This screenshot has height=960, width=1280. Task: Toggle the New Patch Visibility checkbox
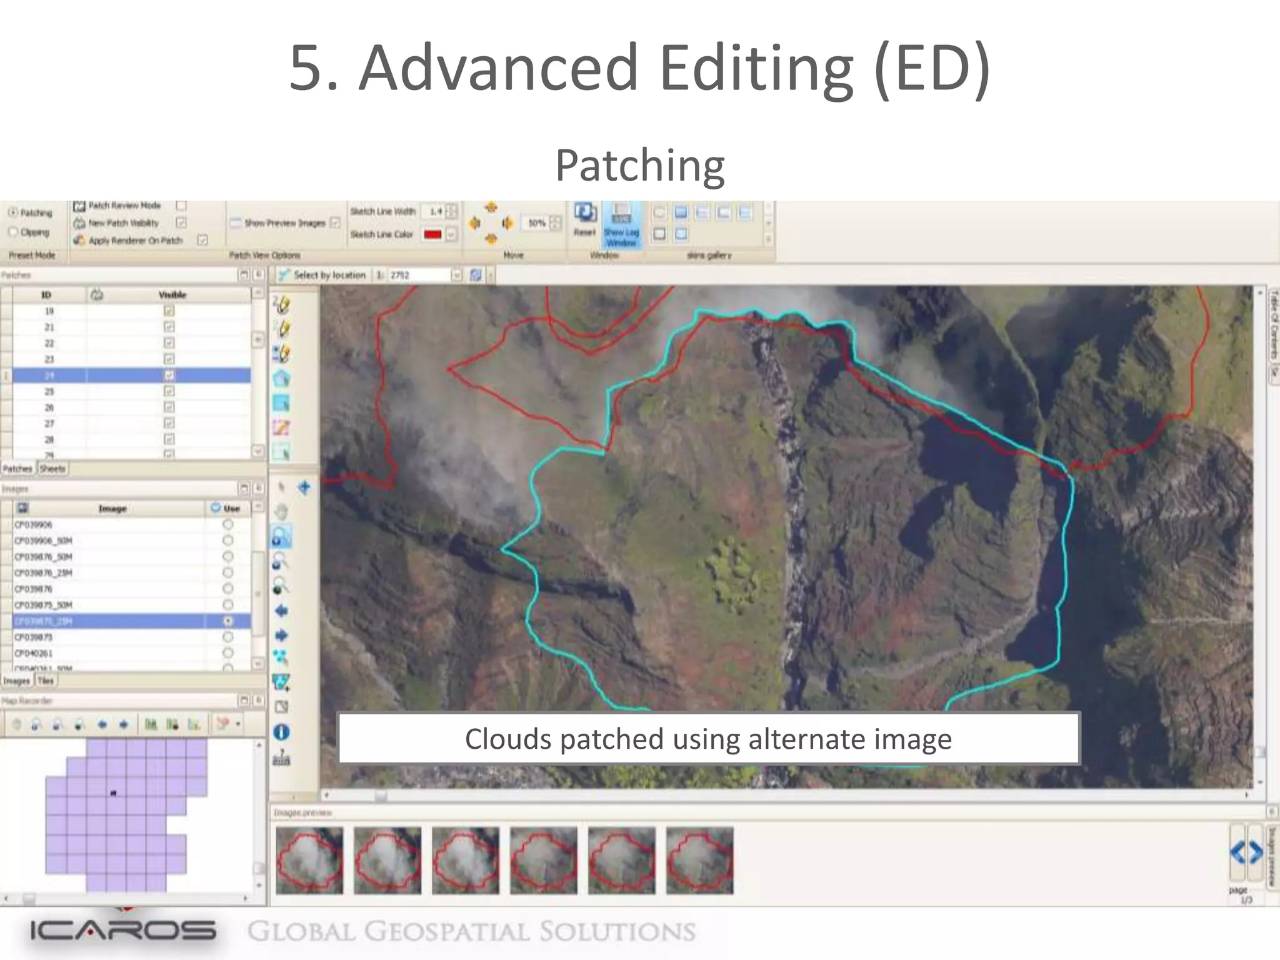point(181,222)
